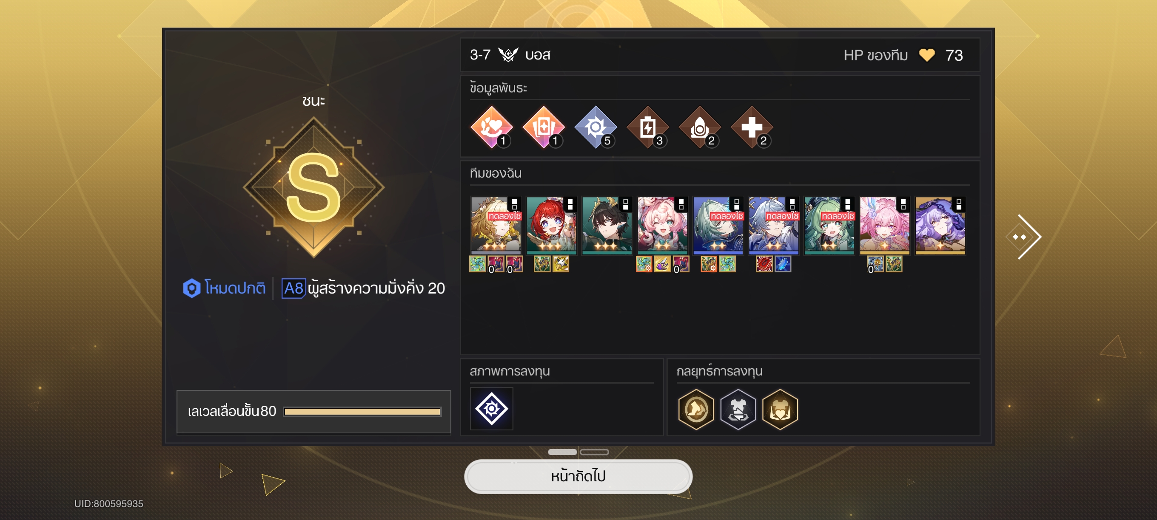The width and height of the screenshot is (1157, 520).
Task: Open the blue gear bond with count 5
Action: coord(596,127)
